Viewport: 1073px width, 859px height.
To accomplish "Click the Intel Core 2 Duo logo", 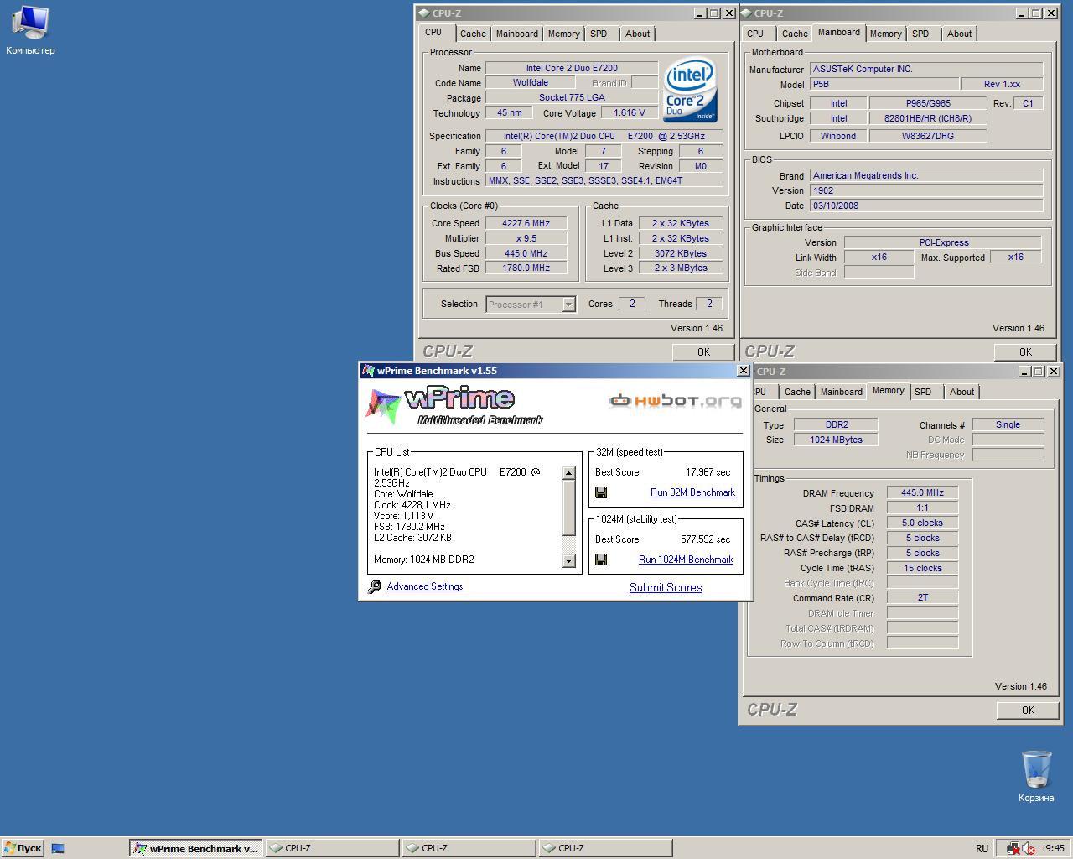I will [x=690, y=90].
